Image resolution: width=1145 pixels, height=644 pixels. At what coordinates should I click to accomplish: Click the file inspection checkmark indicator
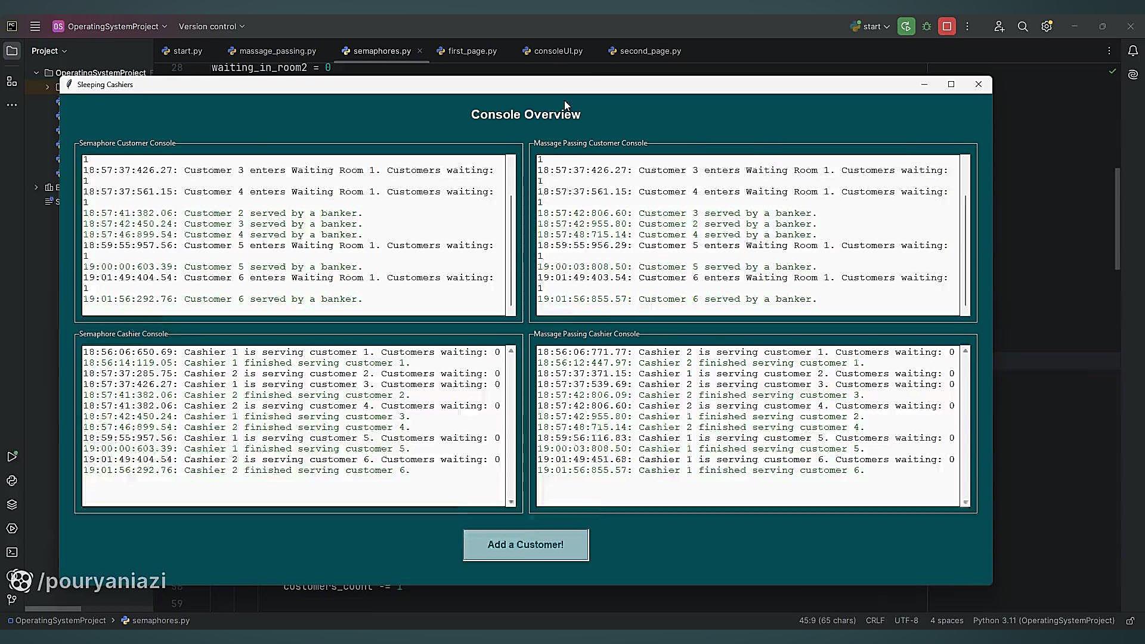click(1112, 71)
